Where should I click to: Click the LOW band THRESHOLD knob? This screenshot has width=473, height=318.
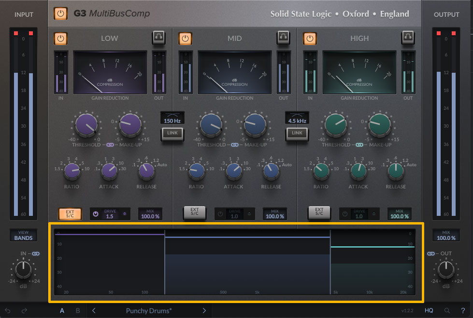click(x=86, y=125)
